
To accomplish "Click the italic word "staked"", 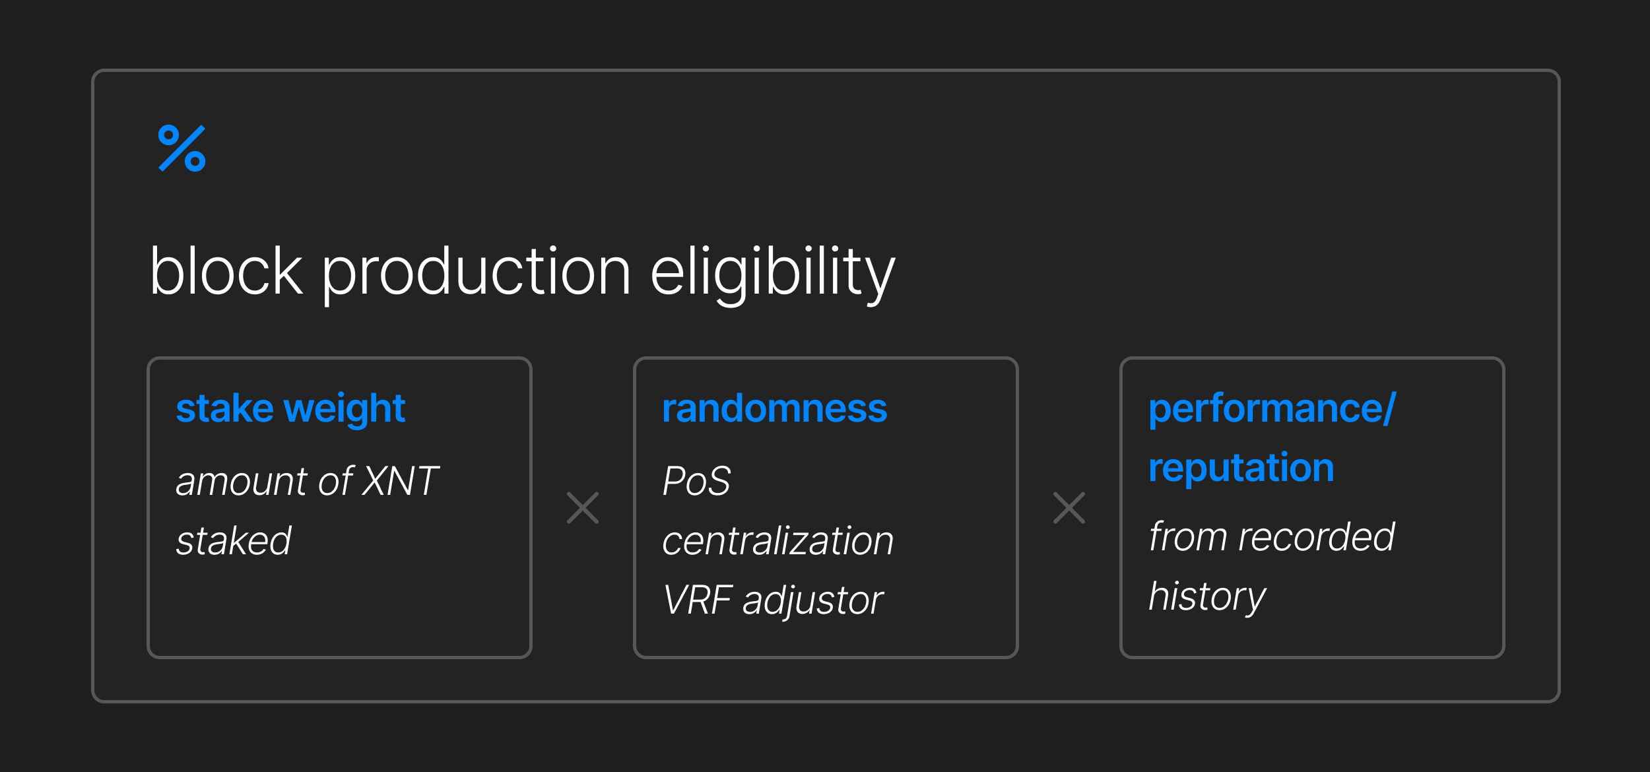I will coord(234,541).
